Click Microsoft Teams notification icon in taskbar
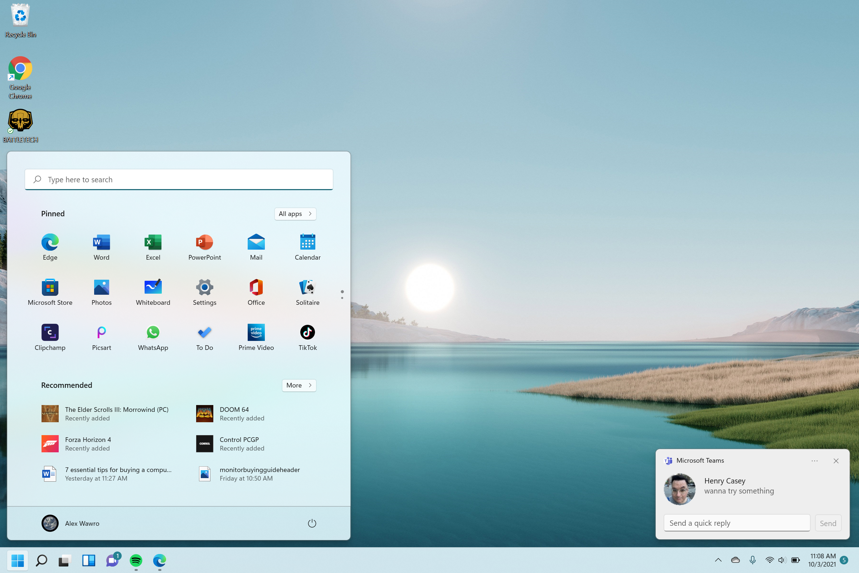This screenshot has height=573, width=859. tap(112, 562)
